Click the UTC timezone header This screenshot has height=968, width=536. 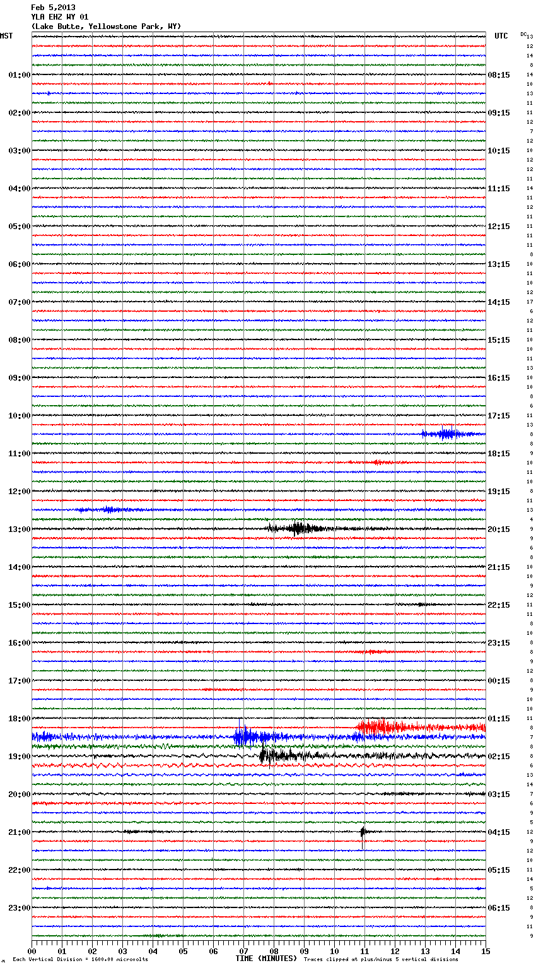501,36
